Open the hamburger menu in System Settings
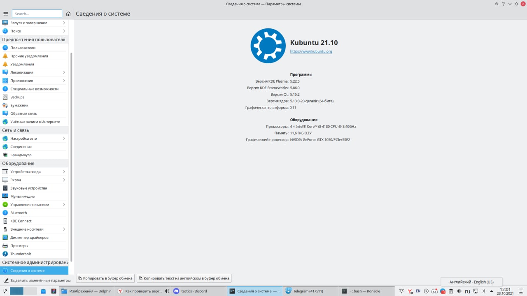 click(x=5, y=14)
